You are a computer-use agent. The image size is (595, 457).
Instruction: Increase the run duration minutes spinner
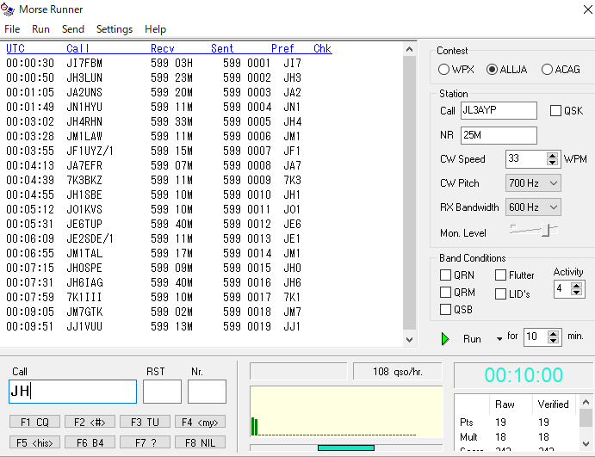coord(554,333)
